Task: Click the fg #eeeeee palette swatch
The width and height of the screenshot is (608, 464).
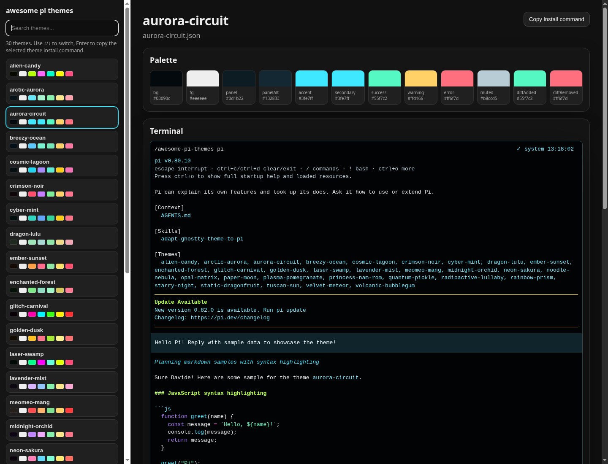Action: 203,87
